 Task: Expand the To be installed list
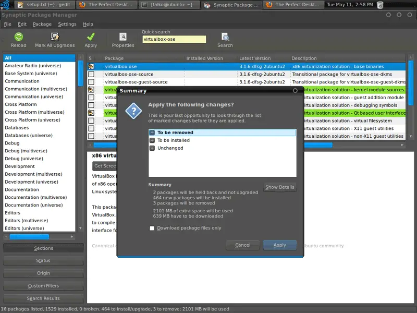click(x=152, y=140)
